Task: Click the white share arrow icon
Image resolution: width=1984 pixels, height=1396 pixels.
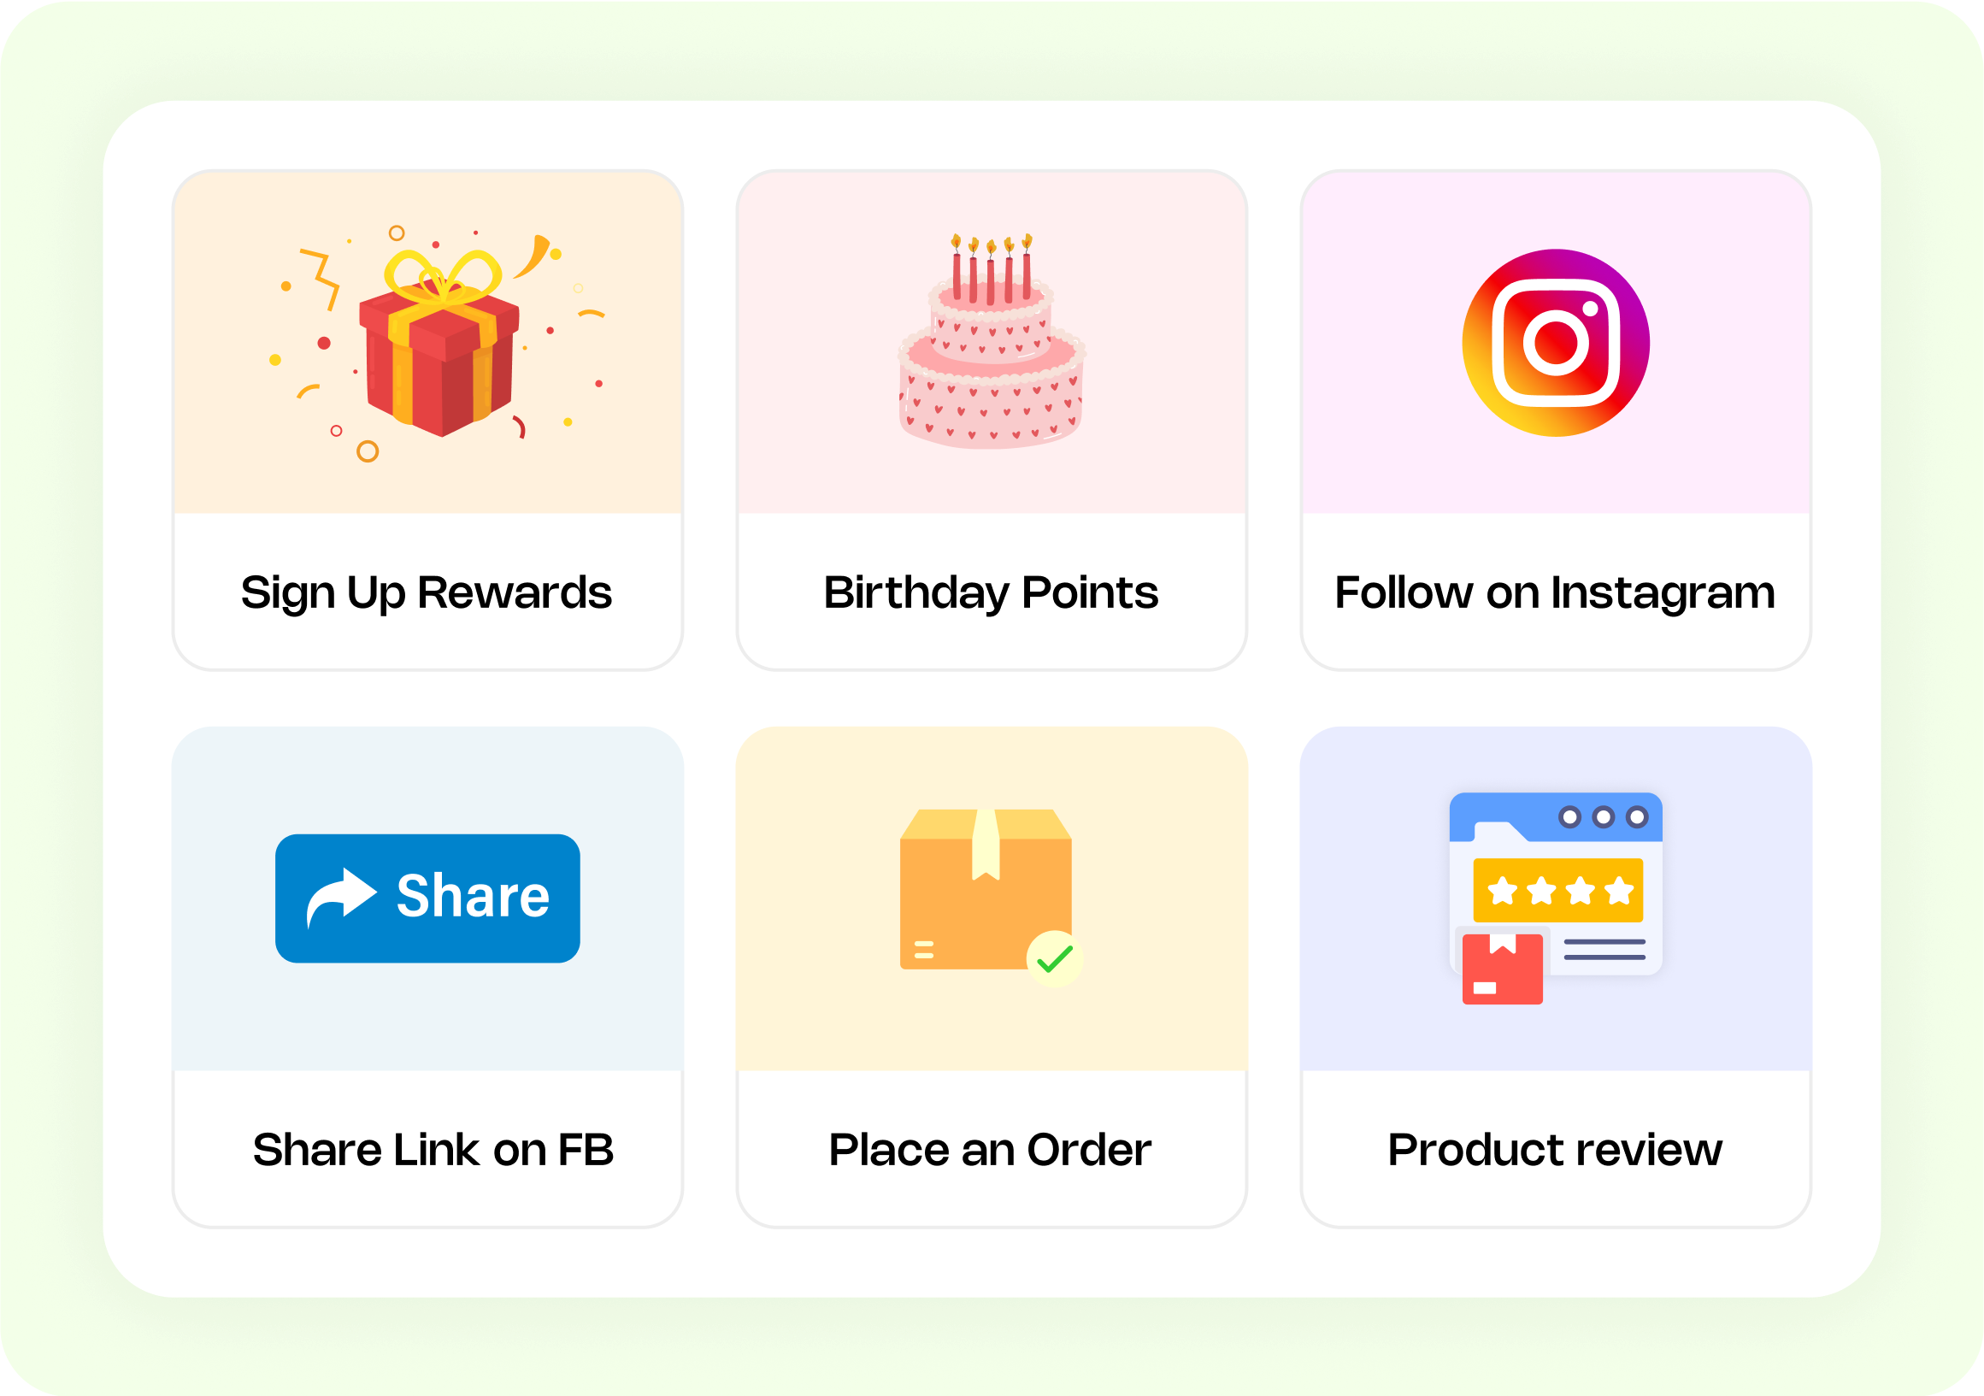Action: 341,898
